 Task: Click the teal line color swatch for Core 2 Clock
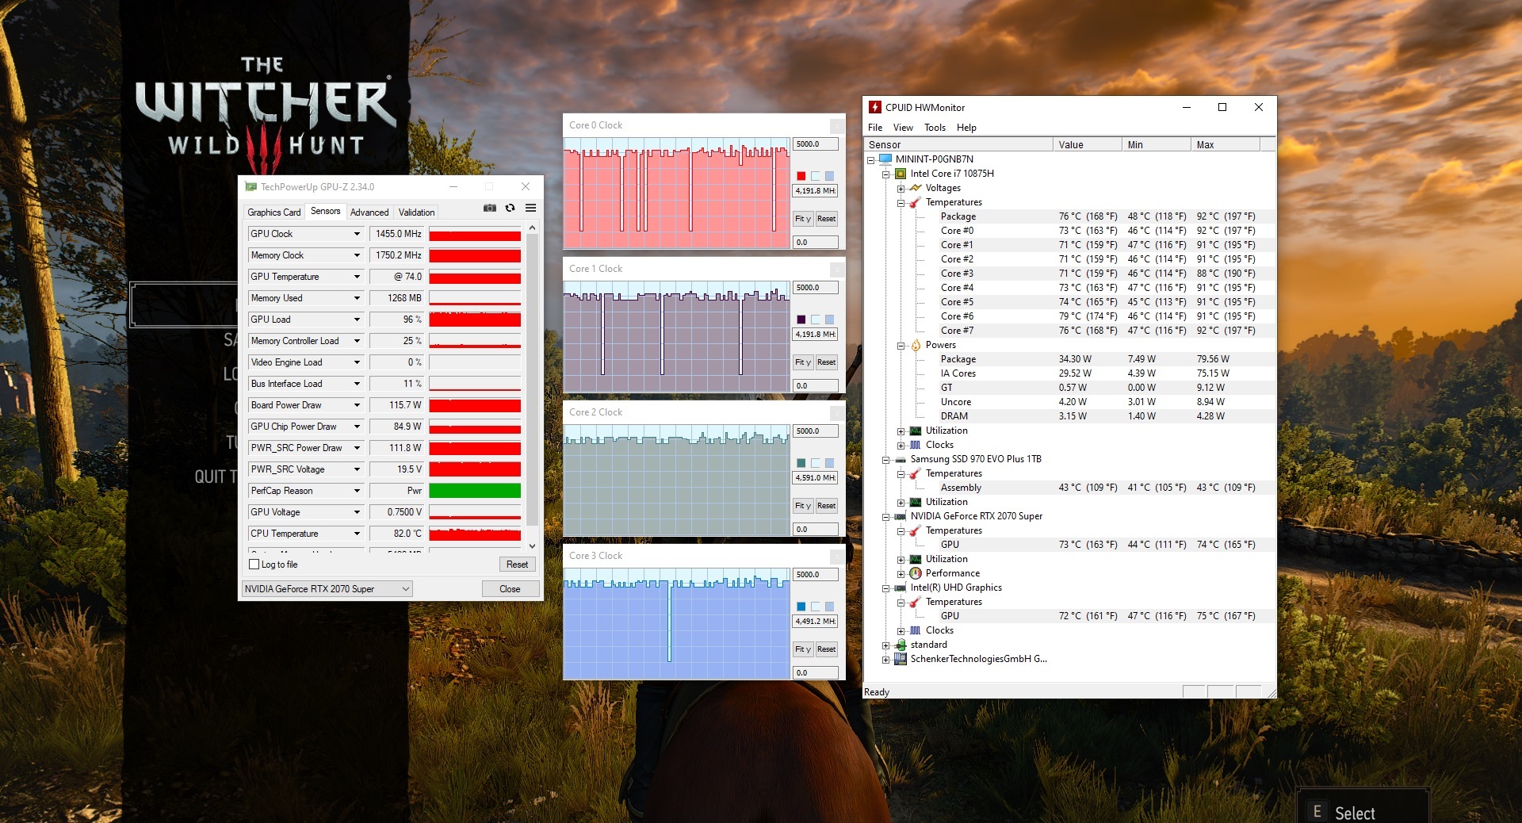[801, 463]
